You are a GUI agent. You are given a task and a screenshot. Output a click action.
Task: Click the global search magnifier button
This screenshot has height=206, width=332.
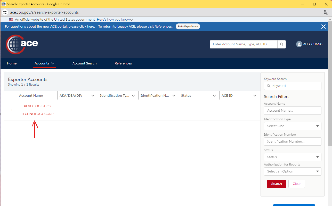click(x=281, y=44)
